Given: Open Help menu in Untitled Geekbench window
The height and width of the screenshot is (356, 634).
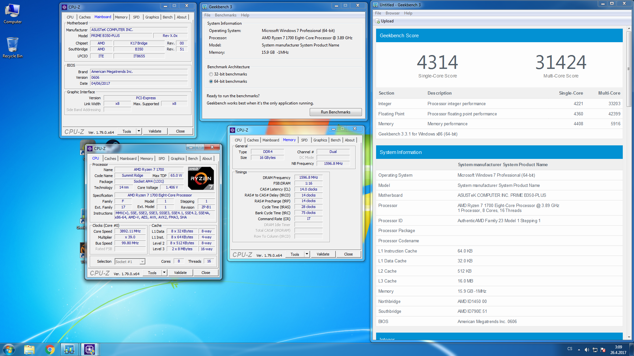Looking at the screenshot, I should pyautogui.click(x=408, y=13).
